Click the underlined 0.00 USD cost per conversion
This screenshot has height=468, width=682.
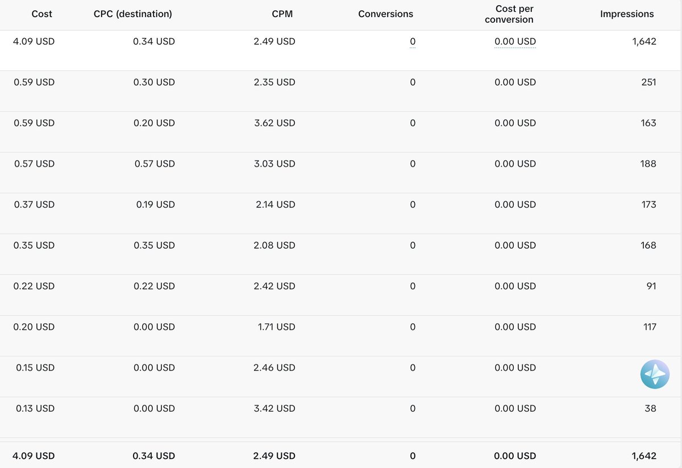tap(515, 41)
